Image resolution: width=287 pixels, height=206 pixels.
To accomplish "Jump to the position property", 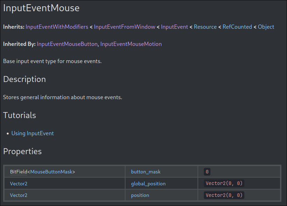I will tap(140, 195).
